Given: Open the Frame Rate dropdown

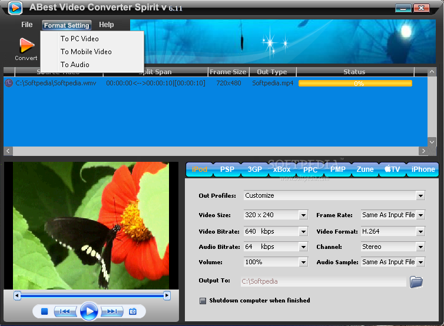Looking at the screenshot, I should click(x=421, y=215).
